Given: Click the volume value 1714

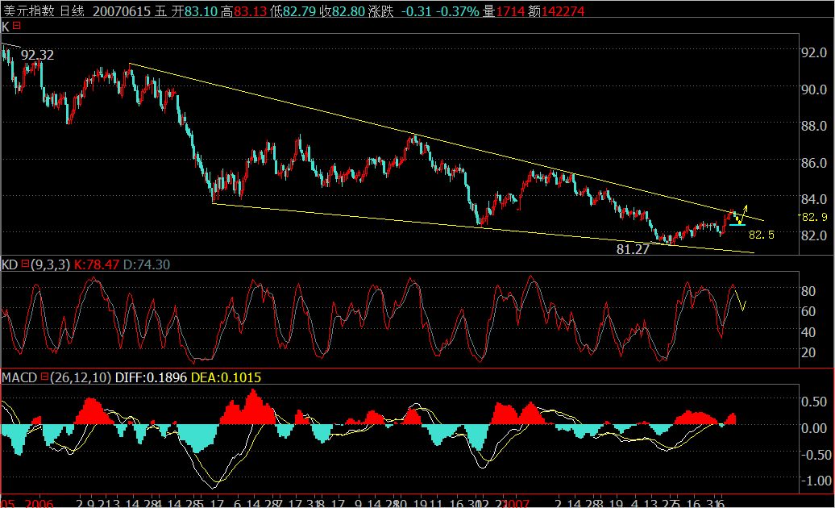Looking at the screenshot, I should point(510,11).
